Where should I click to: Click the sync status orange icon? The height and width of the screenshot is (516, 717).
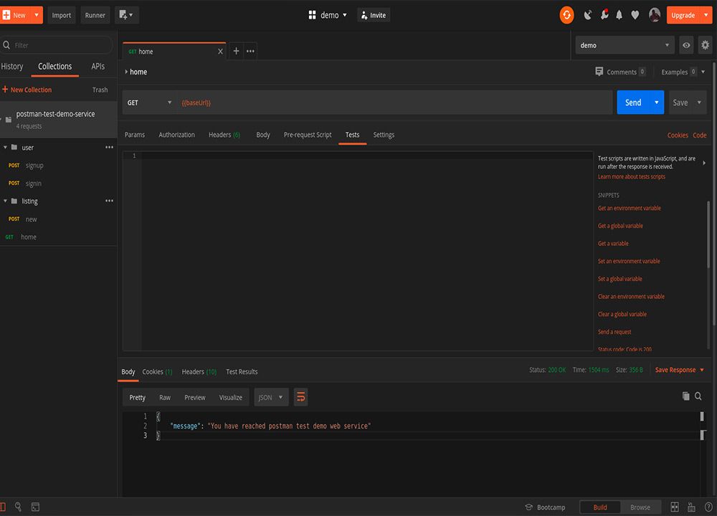pos(566,15)
